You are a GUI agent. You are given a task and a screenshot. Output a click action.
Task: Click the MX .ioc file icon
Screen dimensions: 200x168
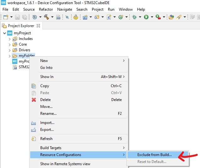point(15,61)
